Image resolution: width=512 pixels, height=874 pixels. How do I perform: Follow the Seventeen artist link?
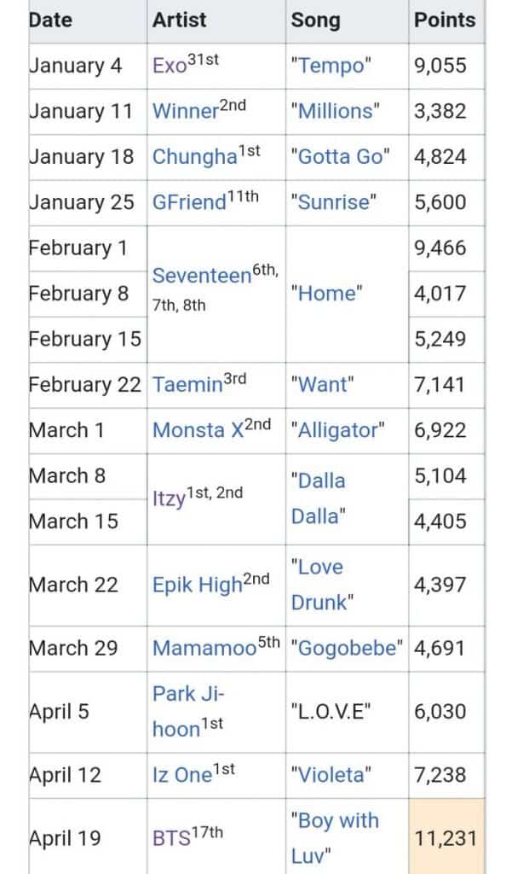[201, 277]
